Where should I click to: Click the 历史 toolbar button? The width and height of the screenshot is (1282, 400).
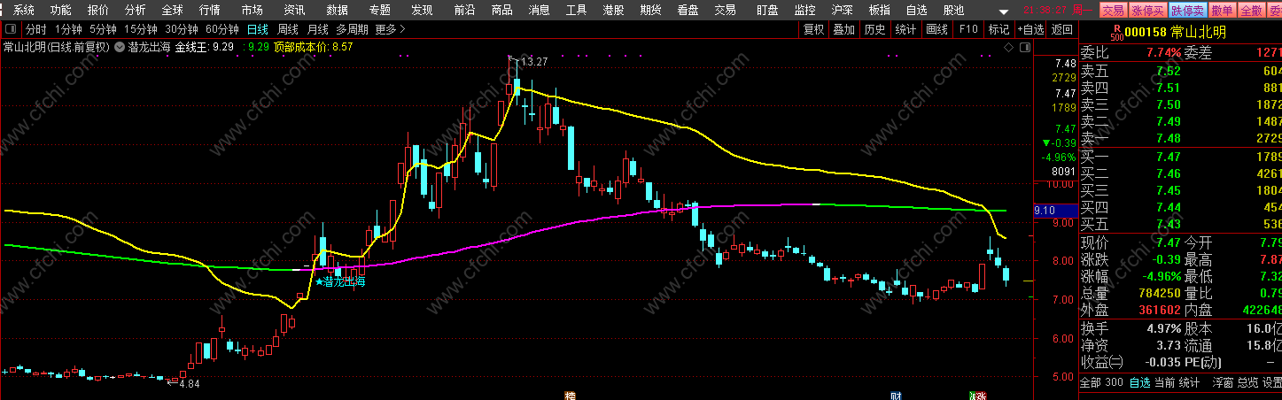click(874, 29)
